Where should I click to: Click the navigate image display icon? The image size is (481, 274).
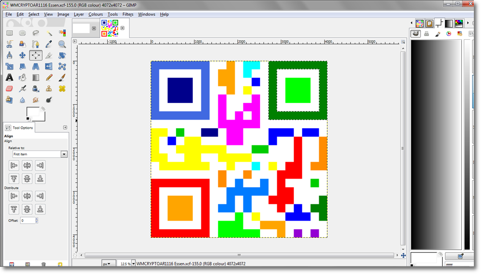pyautogui.click(x=404, y=255)
